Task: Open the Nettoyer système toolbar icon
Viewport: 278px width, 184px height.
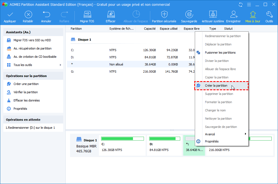Action: [213, 14]
